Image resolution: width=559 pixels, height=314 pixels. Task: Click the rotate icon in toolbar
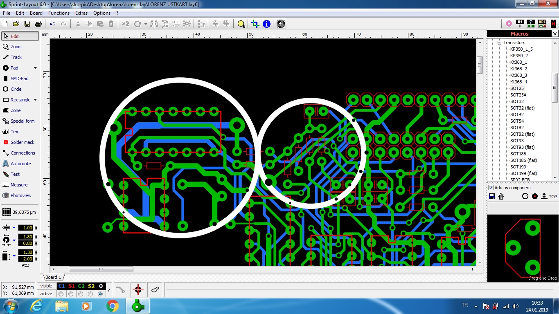point(137,24)
